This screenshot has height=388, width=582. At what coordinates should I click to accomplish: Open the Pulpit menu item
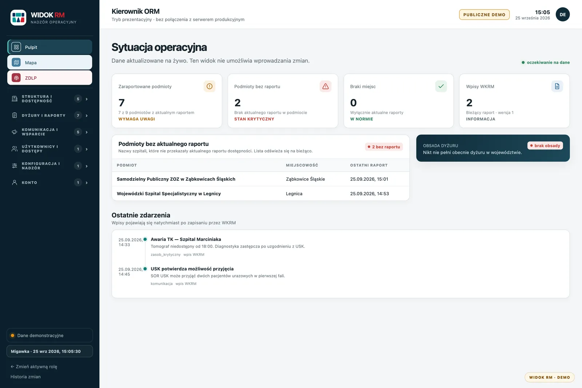[50, 47]
